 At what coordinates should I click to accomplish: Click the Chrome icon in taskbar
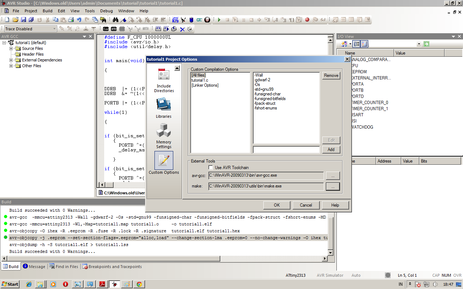[x=139, y=284]
